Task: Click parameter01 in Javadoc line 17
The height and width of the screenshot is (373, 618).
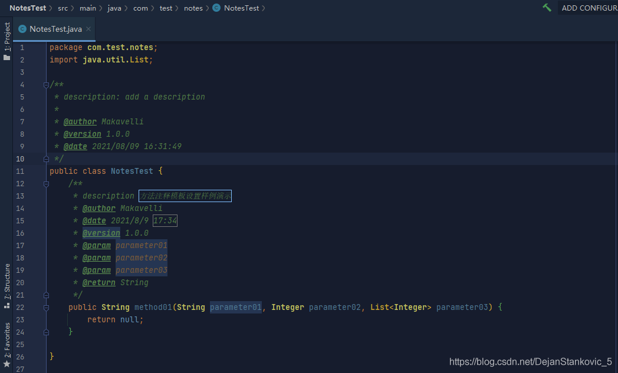Action: point(142,245)
